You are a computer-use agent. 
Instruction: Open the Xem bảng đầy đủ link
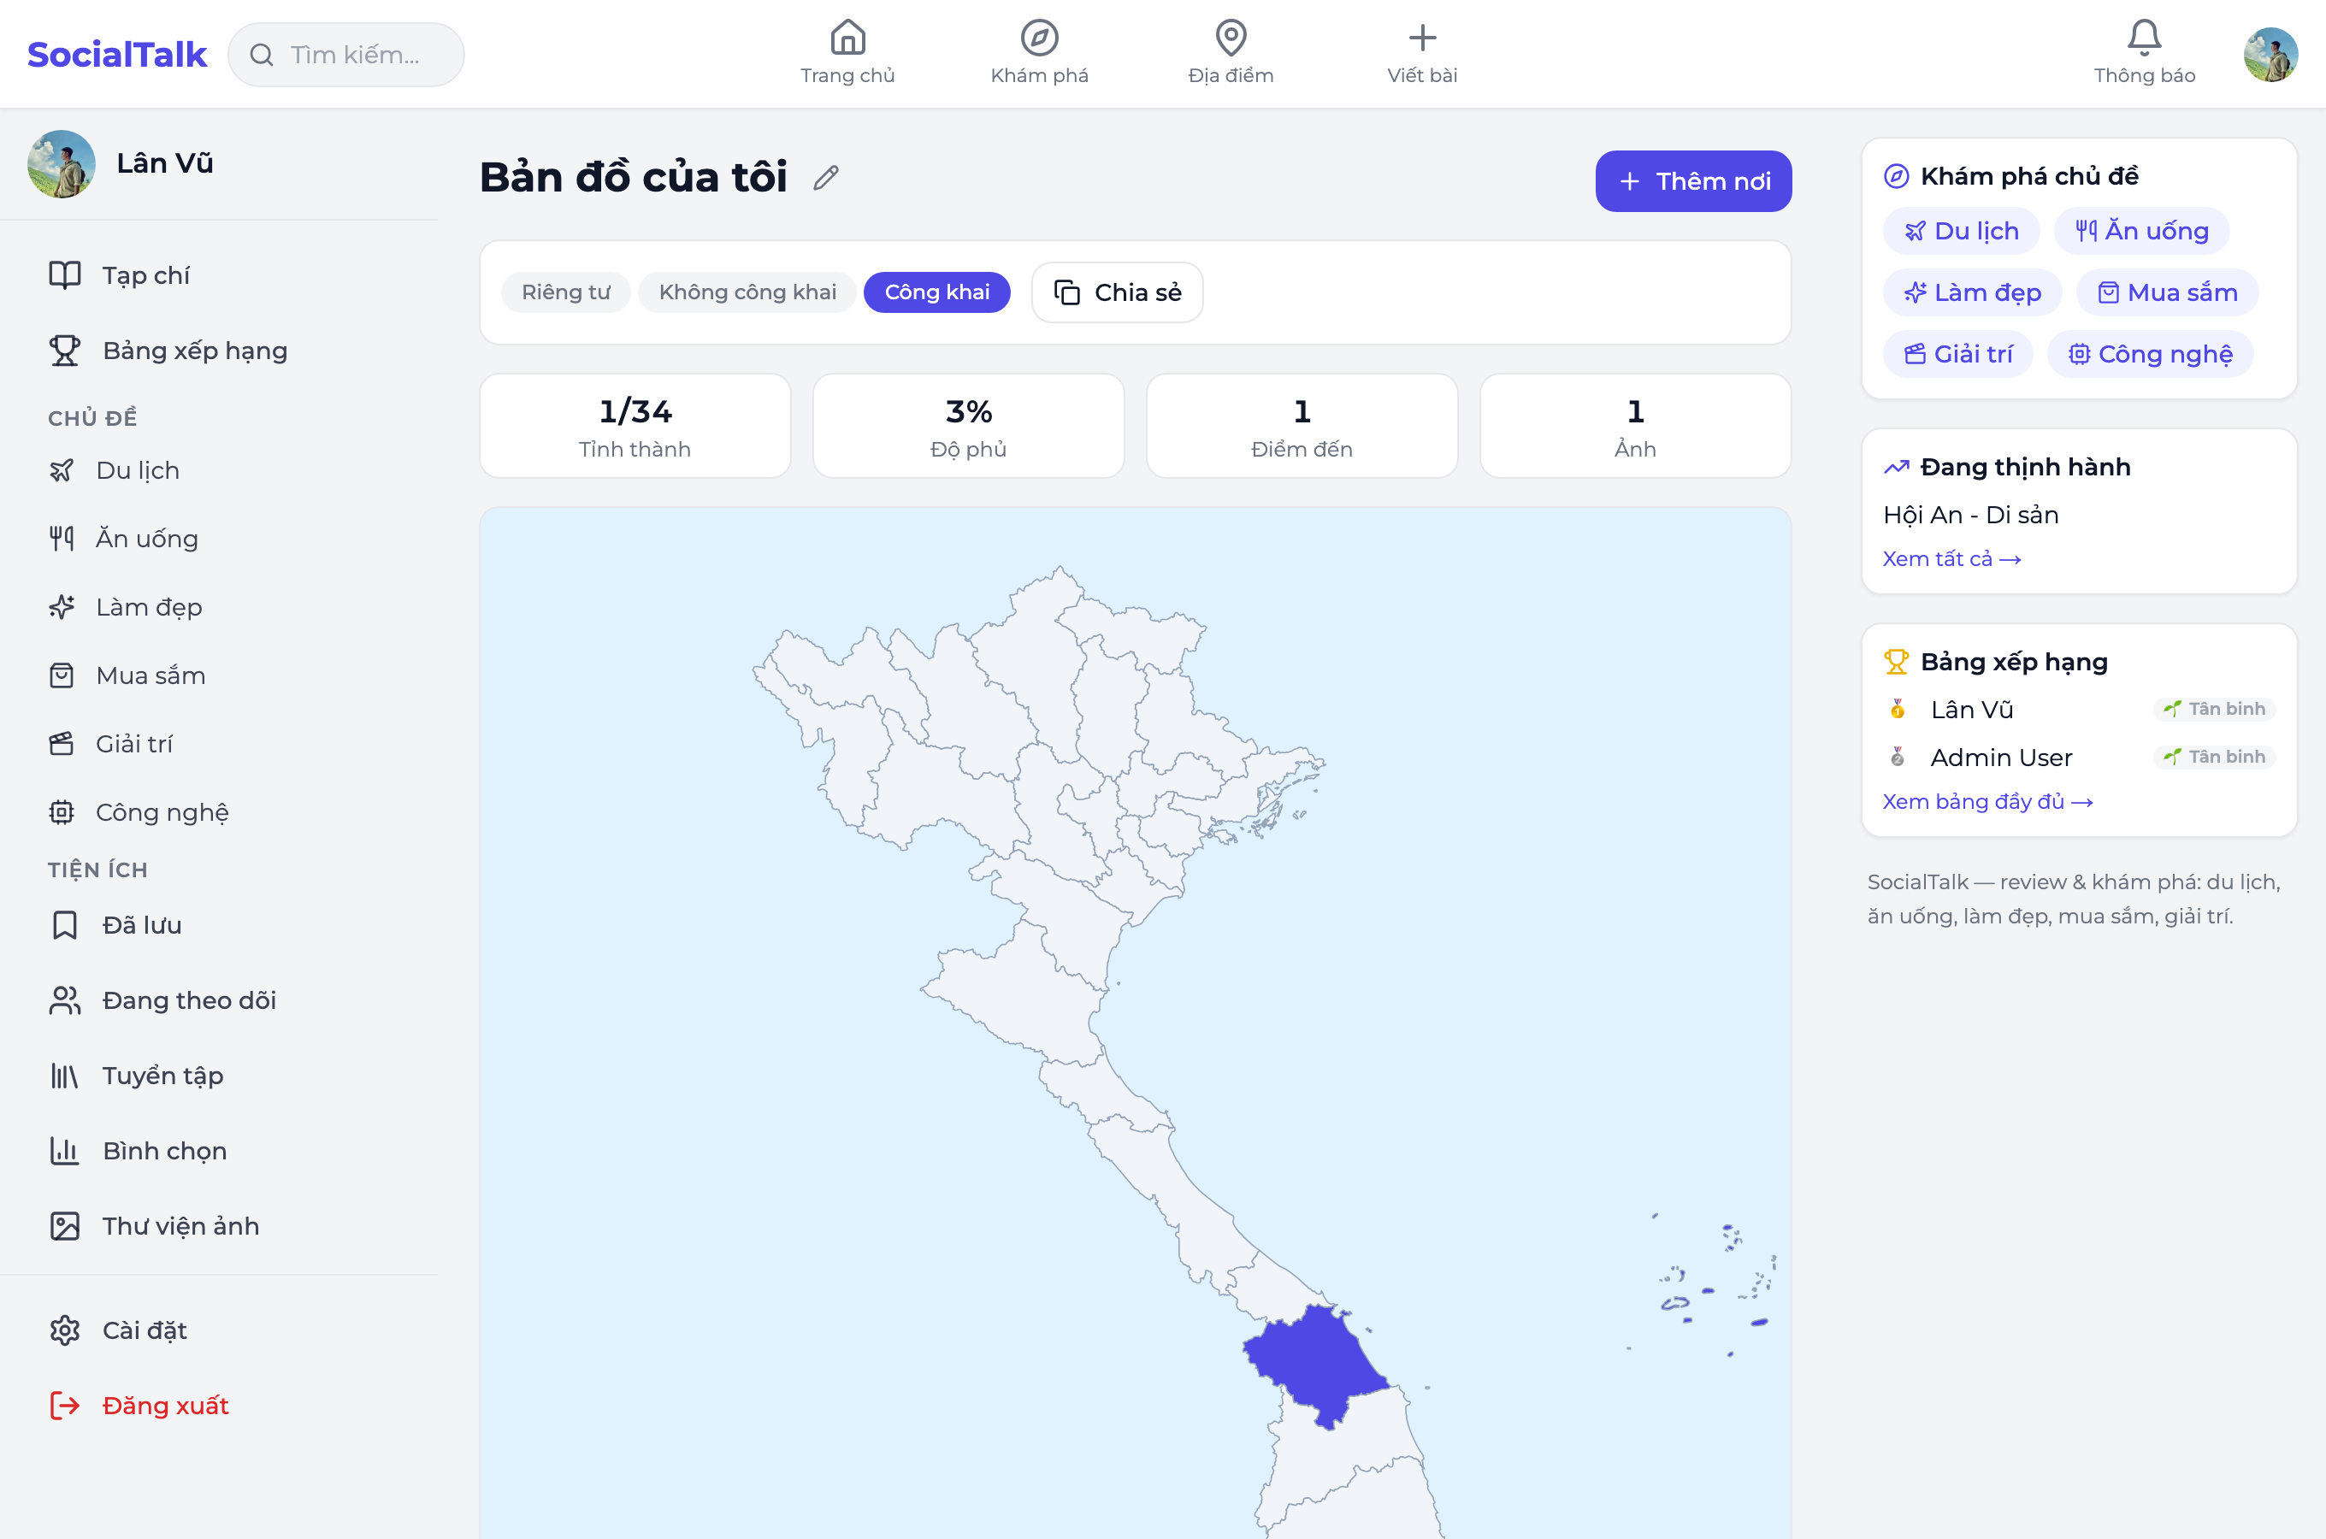pos(1987,802)
